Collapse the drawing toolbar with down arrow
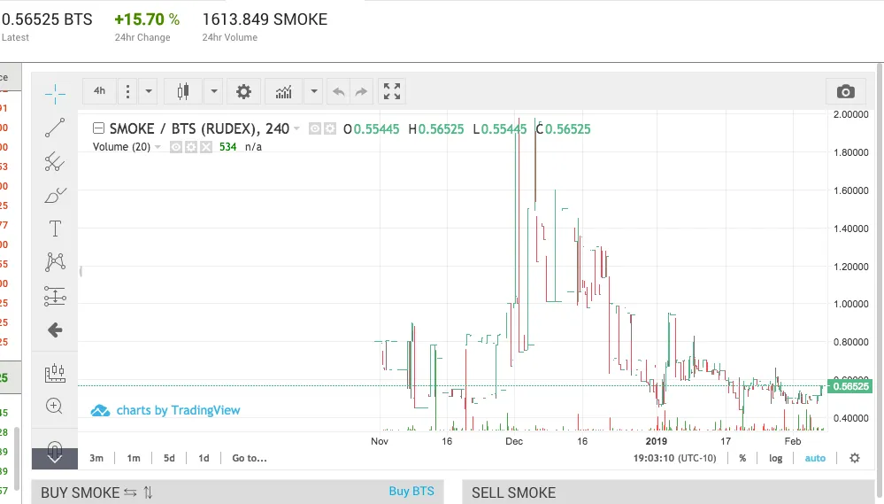This screenshot has width=884, height=504. [x=55, y=458]
